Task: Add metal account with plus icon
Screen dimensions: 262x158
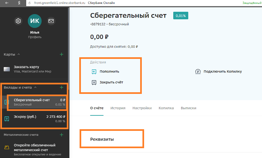Action: (x=62, y=135)
